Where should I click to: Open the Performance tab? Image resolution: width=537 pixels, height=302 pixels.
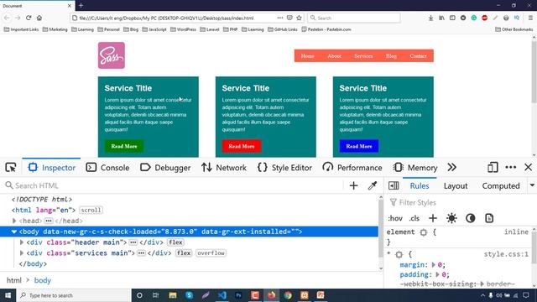352,168
